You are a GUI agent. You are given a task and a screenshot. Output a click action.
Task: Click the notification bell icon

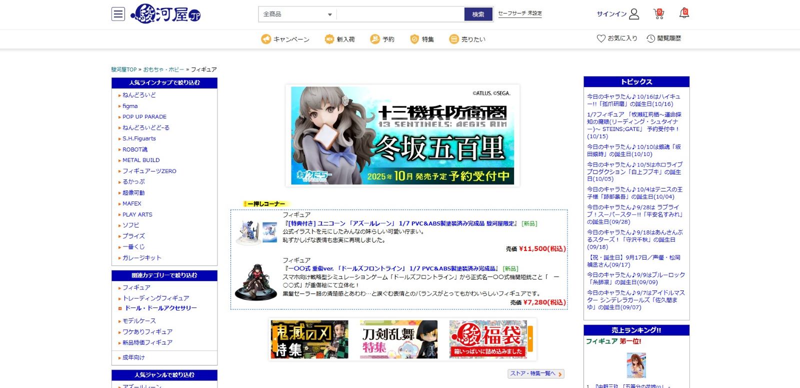tap(684, 13)
